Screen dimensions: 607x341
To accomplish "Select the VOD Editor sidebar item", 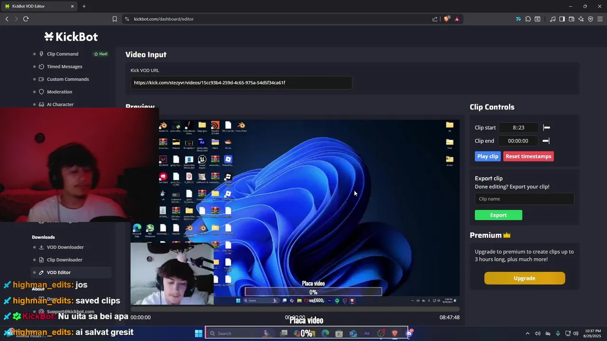I will 71,272.
